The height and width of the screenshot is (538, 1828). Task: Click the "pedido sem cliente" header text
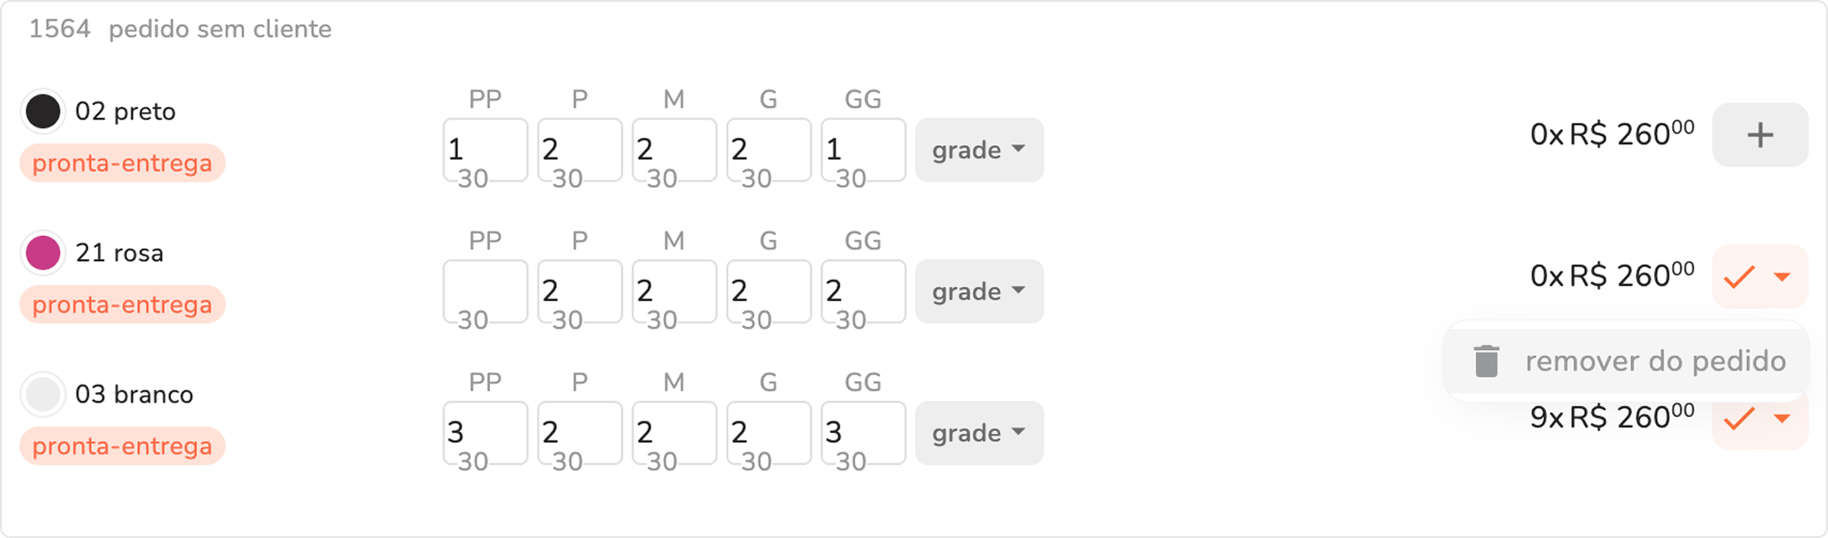click(x=220, y=29)
